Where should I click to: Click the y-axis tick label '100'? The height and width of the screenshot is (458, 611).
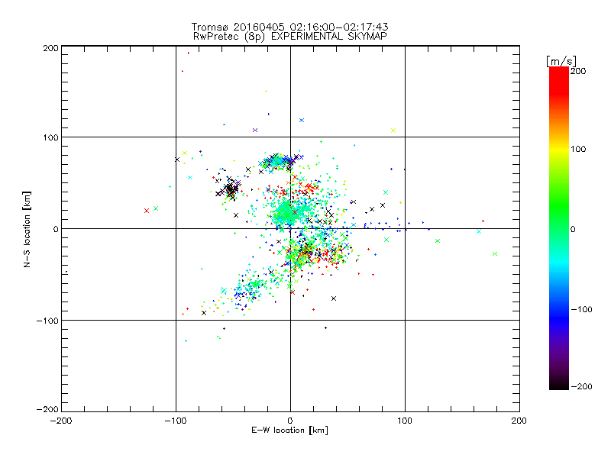click(50, 137)
